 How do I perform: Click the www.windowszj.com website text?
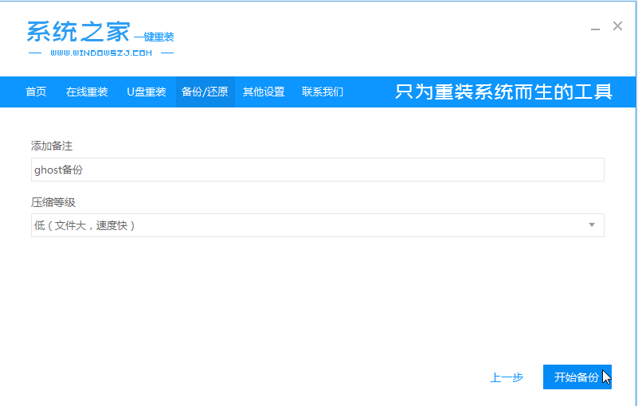(100, 53)
